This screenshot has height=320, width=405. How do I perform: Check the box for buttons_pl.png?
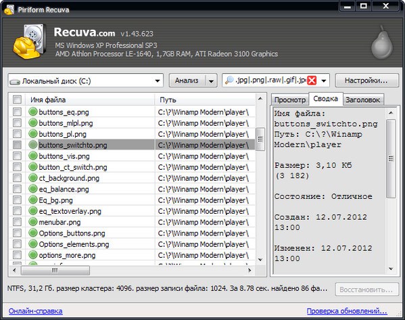tap(17, 134)
